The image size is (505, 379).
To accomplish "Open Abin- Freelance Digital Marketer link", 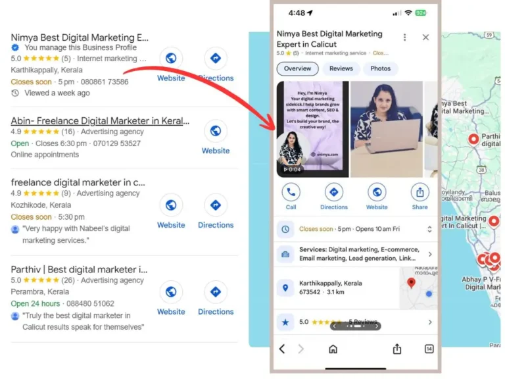I will 100,120.
